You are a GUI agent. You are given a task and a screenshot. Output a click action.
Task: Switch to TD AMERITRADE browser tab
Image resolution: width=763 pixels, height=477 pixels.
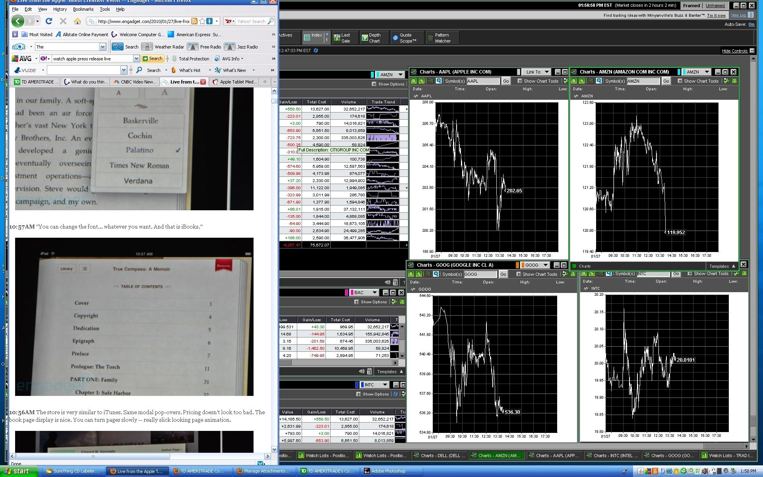(36, 82)
